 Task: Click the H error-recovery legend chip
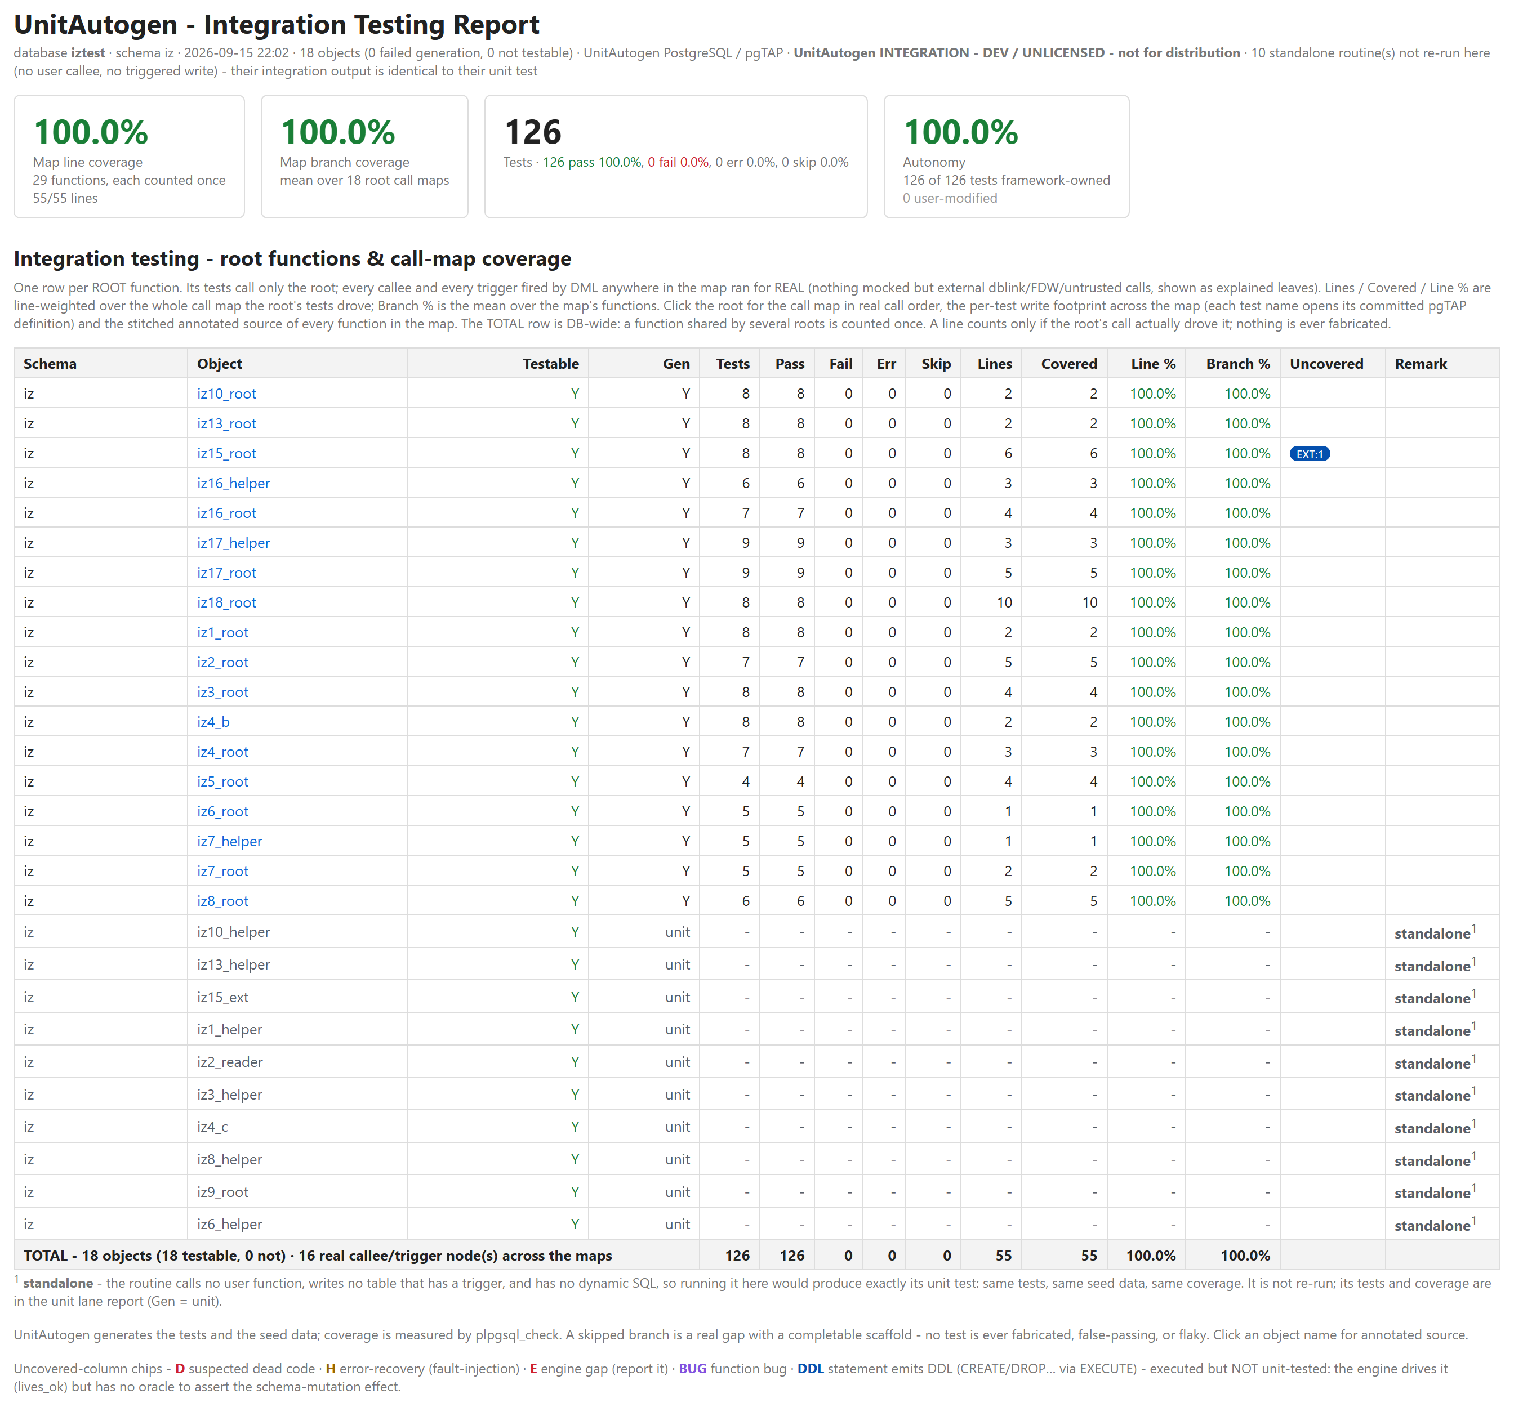(x=331, y=1369)
